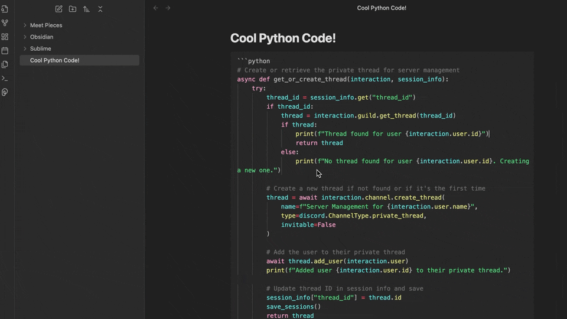Screen dimensions: 567x319
Task: Expand the Sublime folder chevron
Action: [x=25, y=48]
